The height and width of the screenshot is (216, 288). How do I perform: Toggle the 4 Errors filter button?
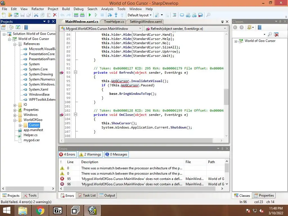[67, 154]
